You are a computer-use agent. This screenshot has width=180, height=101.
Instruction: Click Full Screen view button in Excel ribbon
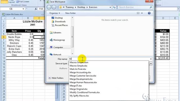[x=22, y=2]
